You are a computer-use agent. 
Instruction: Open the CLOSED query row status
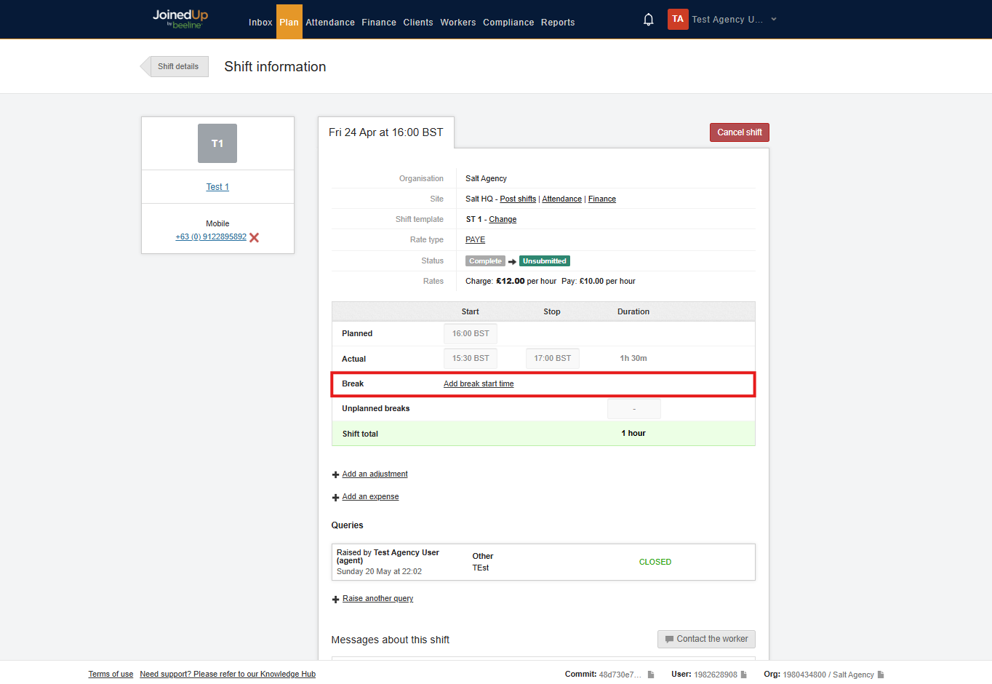[x=655, y=562]
